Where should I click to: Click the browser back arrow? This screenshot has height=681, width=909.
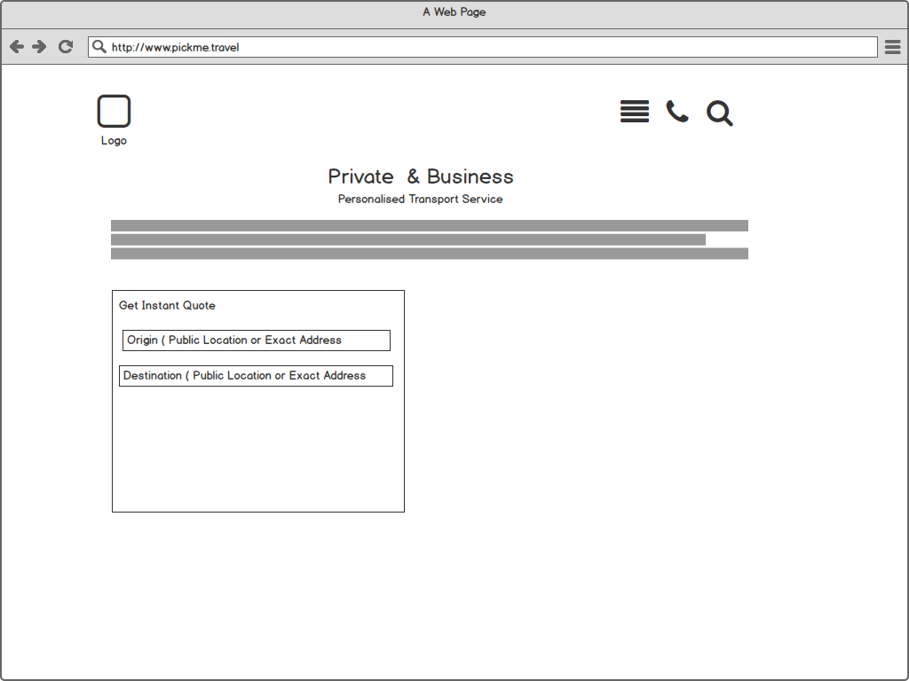click(16, 47)
